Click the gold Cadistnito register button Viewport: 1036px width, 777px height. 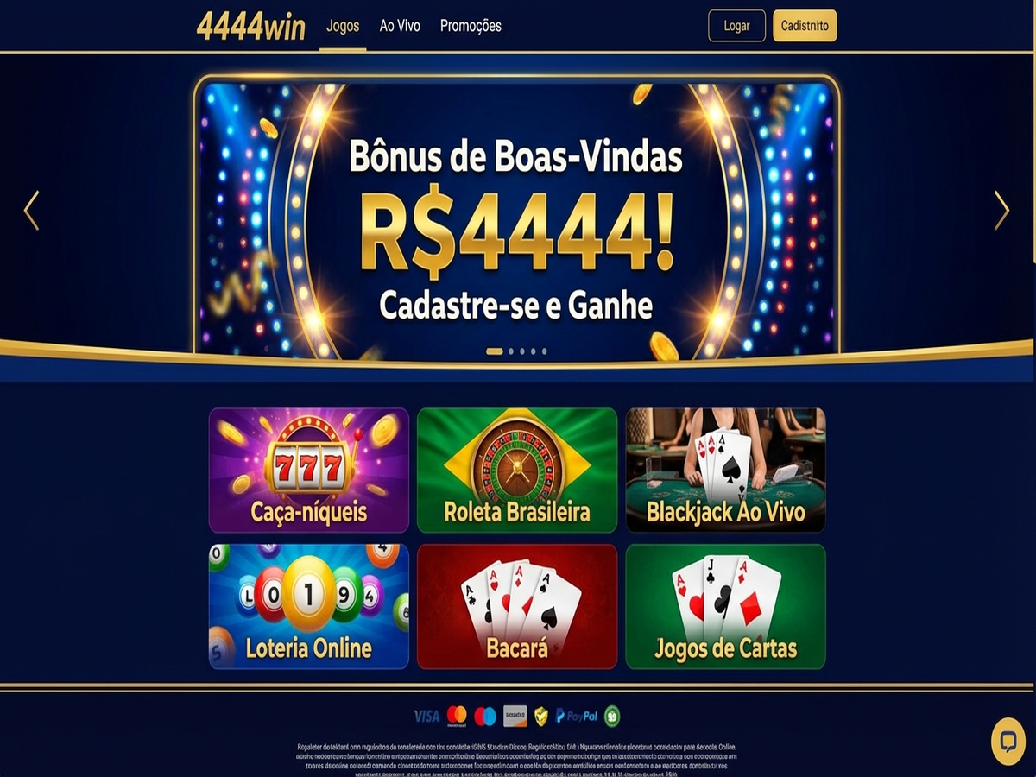(805, 26)
